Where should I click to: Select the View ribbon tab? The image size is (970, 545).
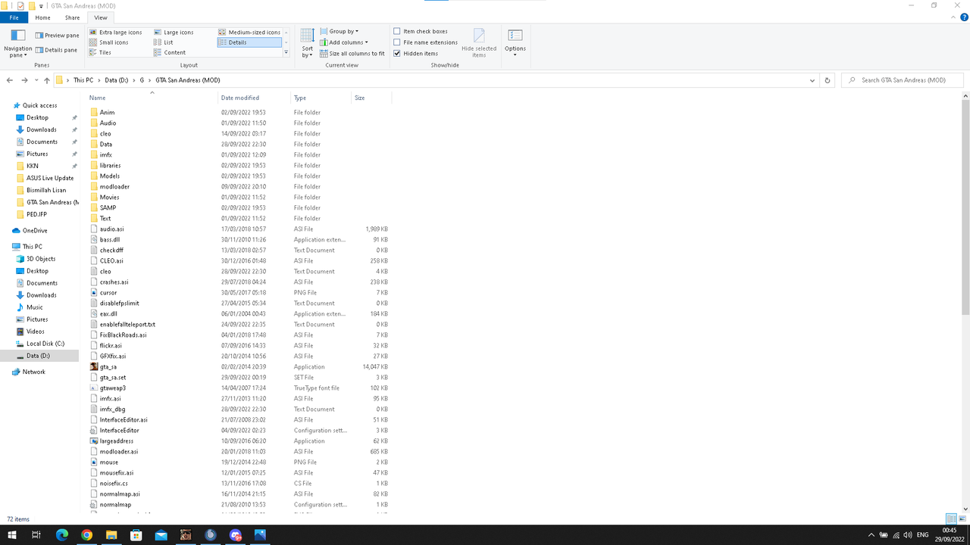coord(101,17)
